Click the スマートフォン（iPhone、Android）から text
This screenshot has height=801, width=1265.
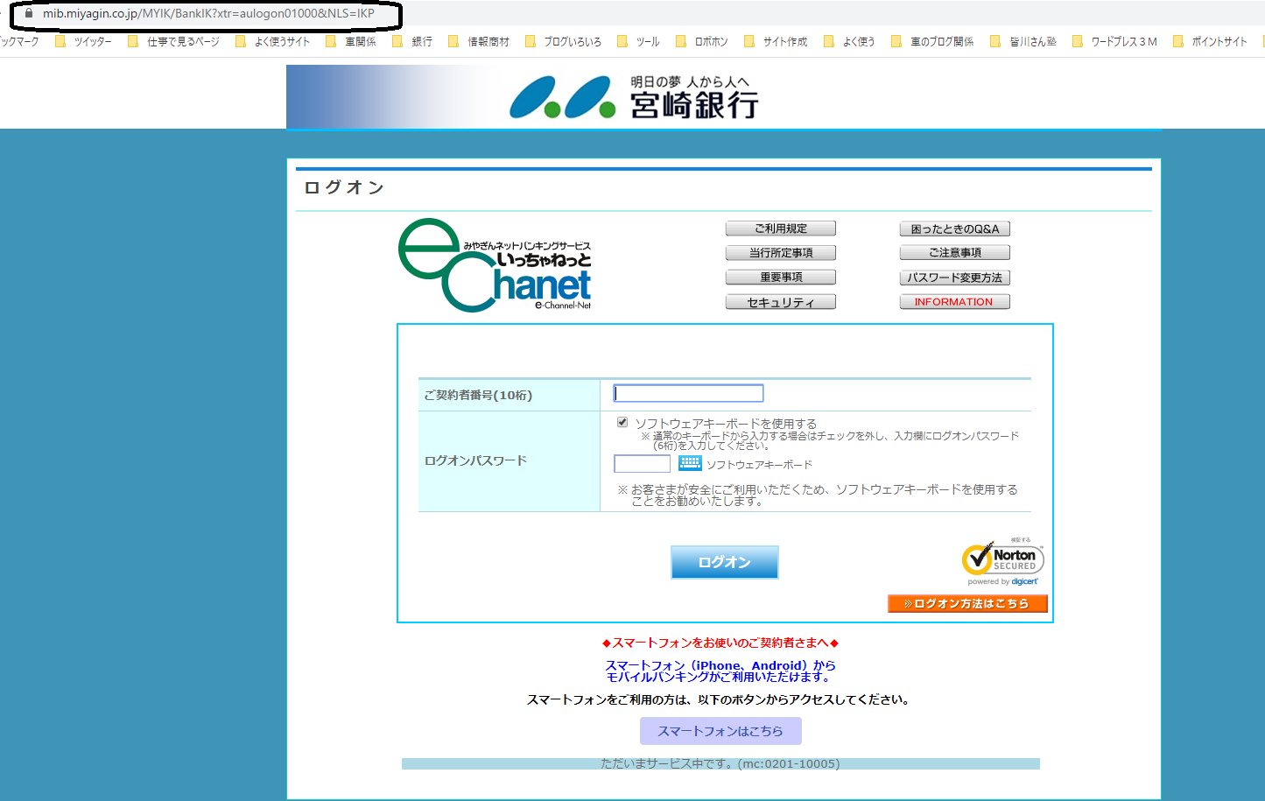click(x=720, y=665)
